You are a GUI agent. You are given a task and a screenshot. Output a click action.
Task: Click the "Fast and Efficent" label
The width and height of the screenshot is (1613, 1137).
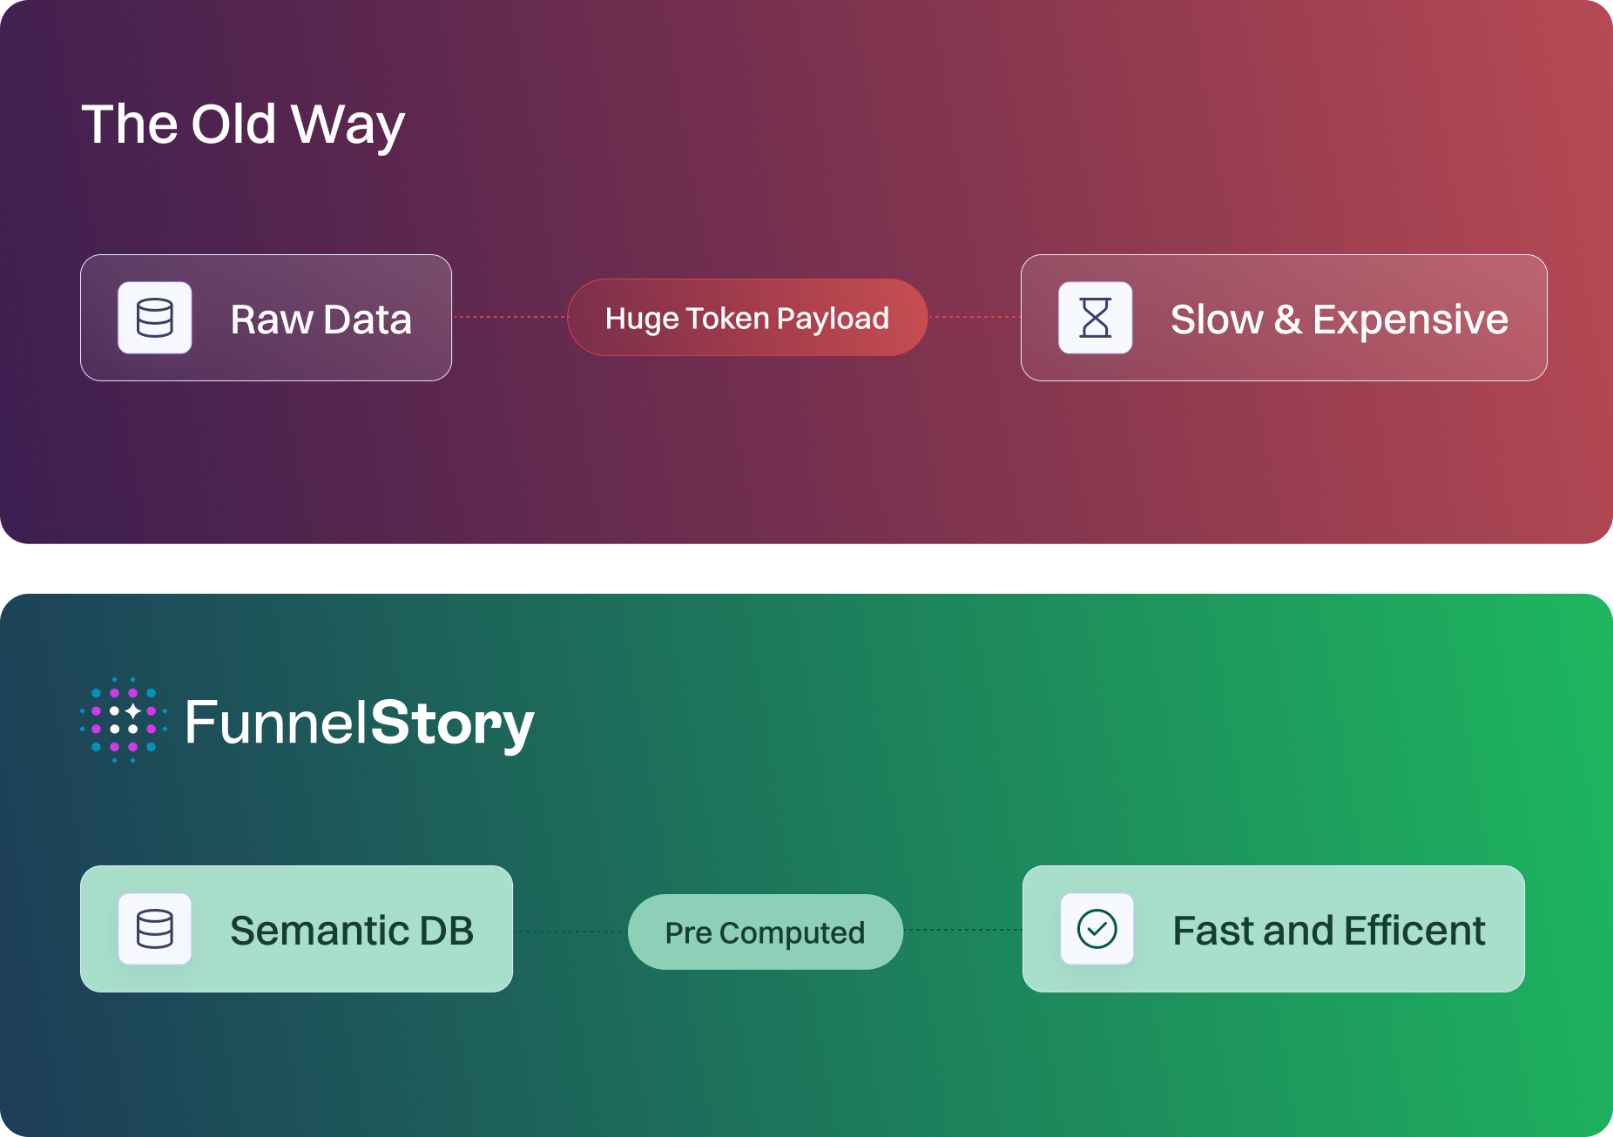[x=1329, y=931]
